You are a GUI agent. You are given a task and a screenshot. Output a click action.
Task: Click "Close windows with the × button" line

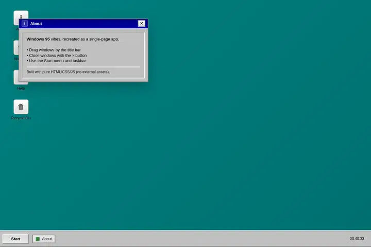(x=57, y=55)
